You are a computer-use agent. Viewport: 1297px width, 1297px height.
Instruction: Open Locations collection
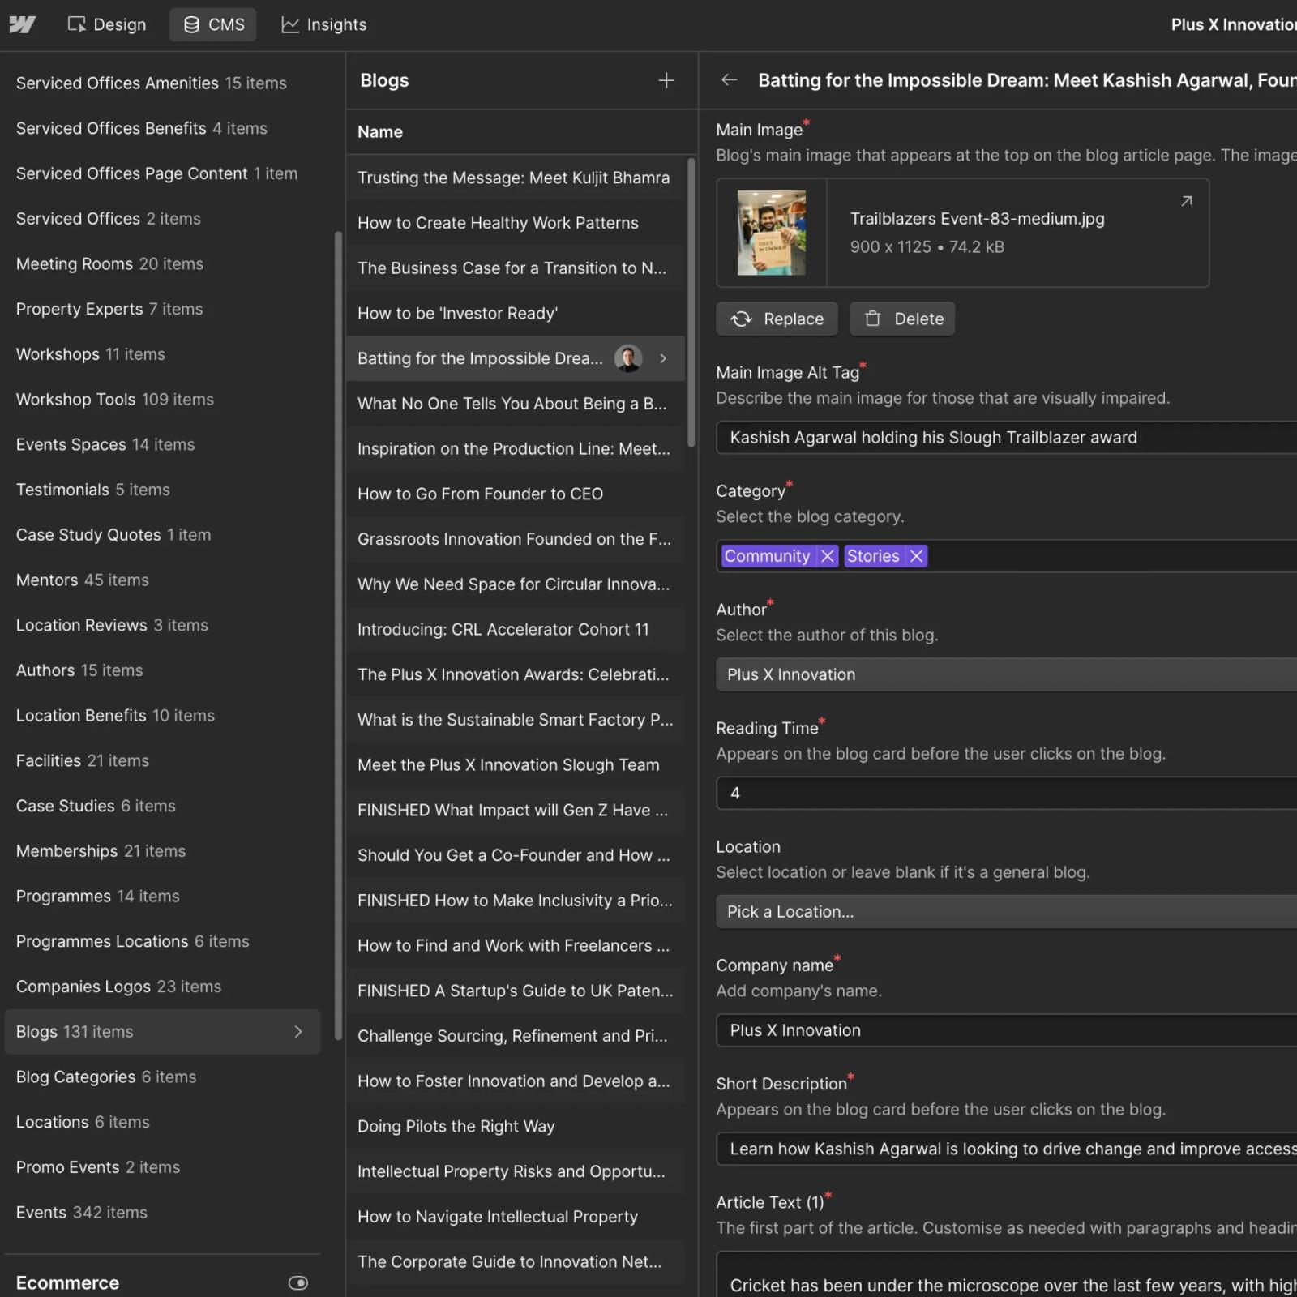click(x=83, y=1122)
